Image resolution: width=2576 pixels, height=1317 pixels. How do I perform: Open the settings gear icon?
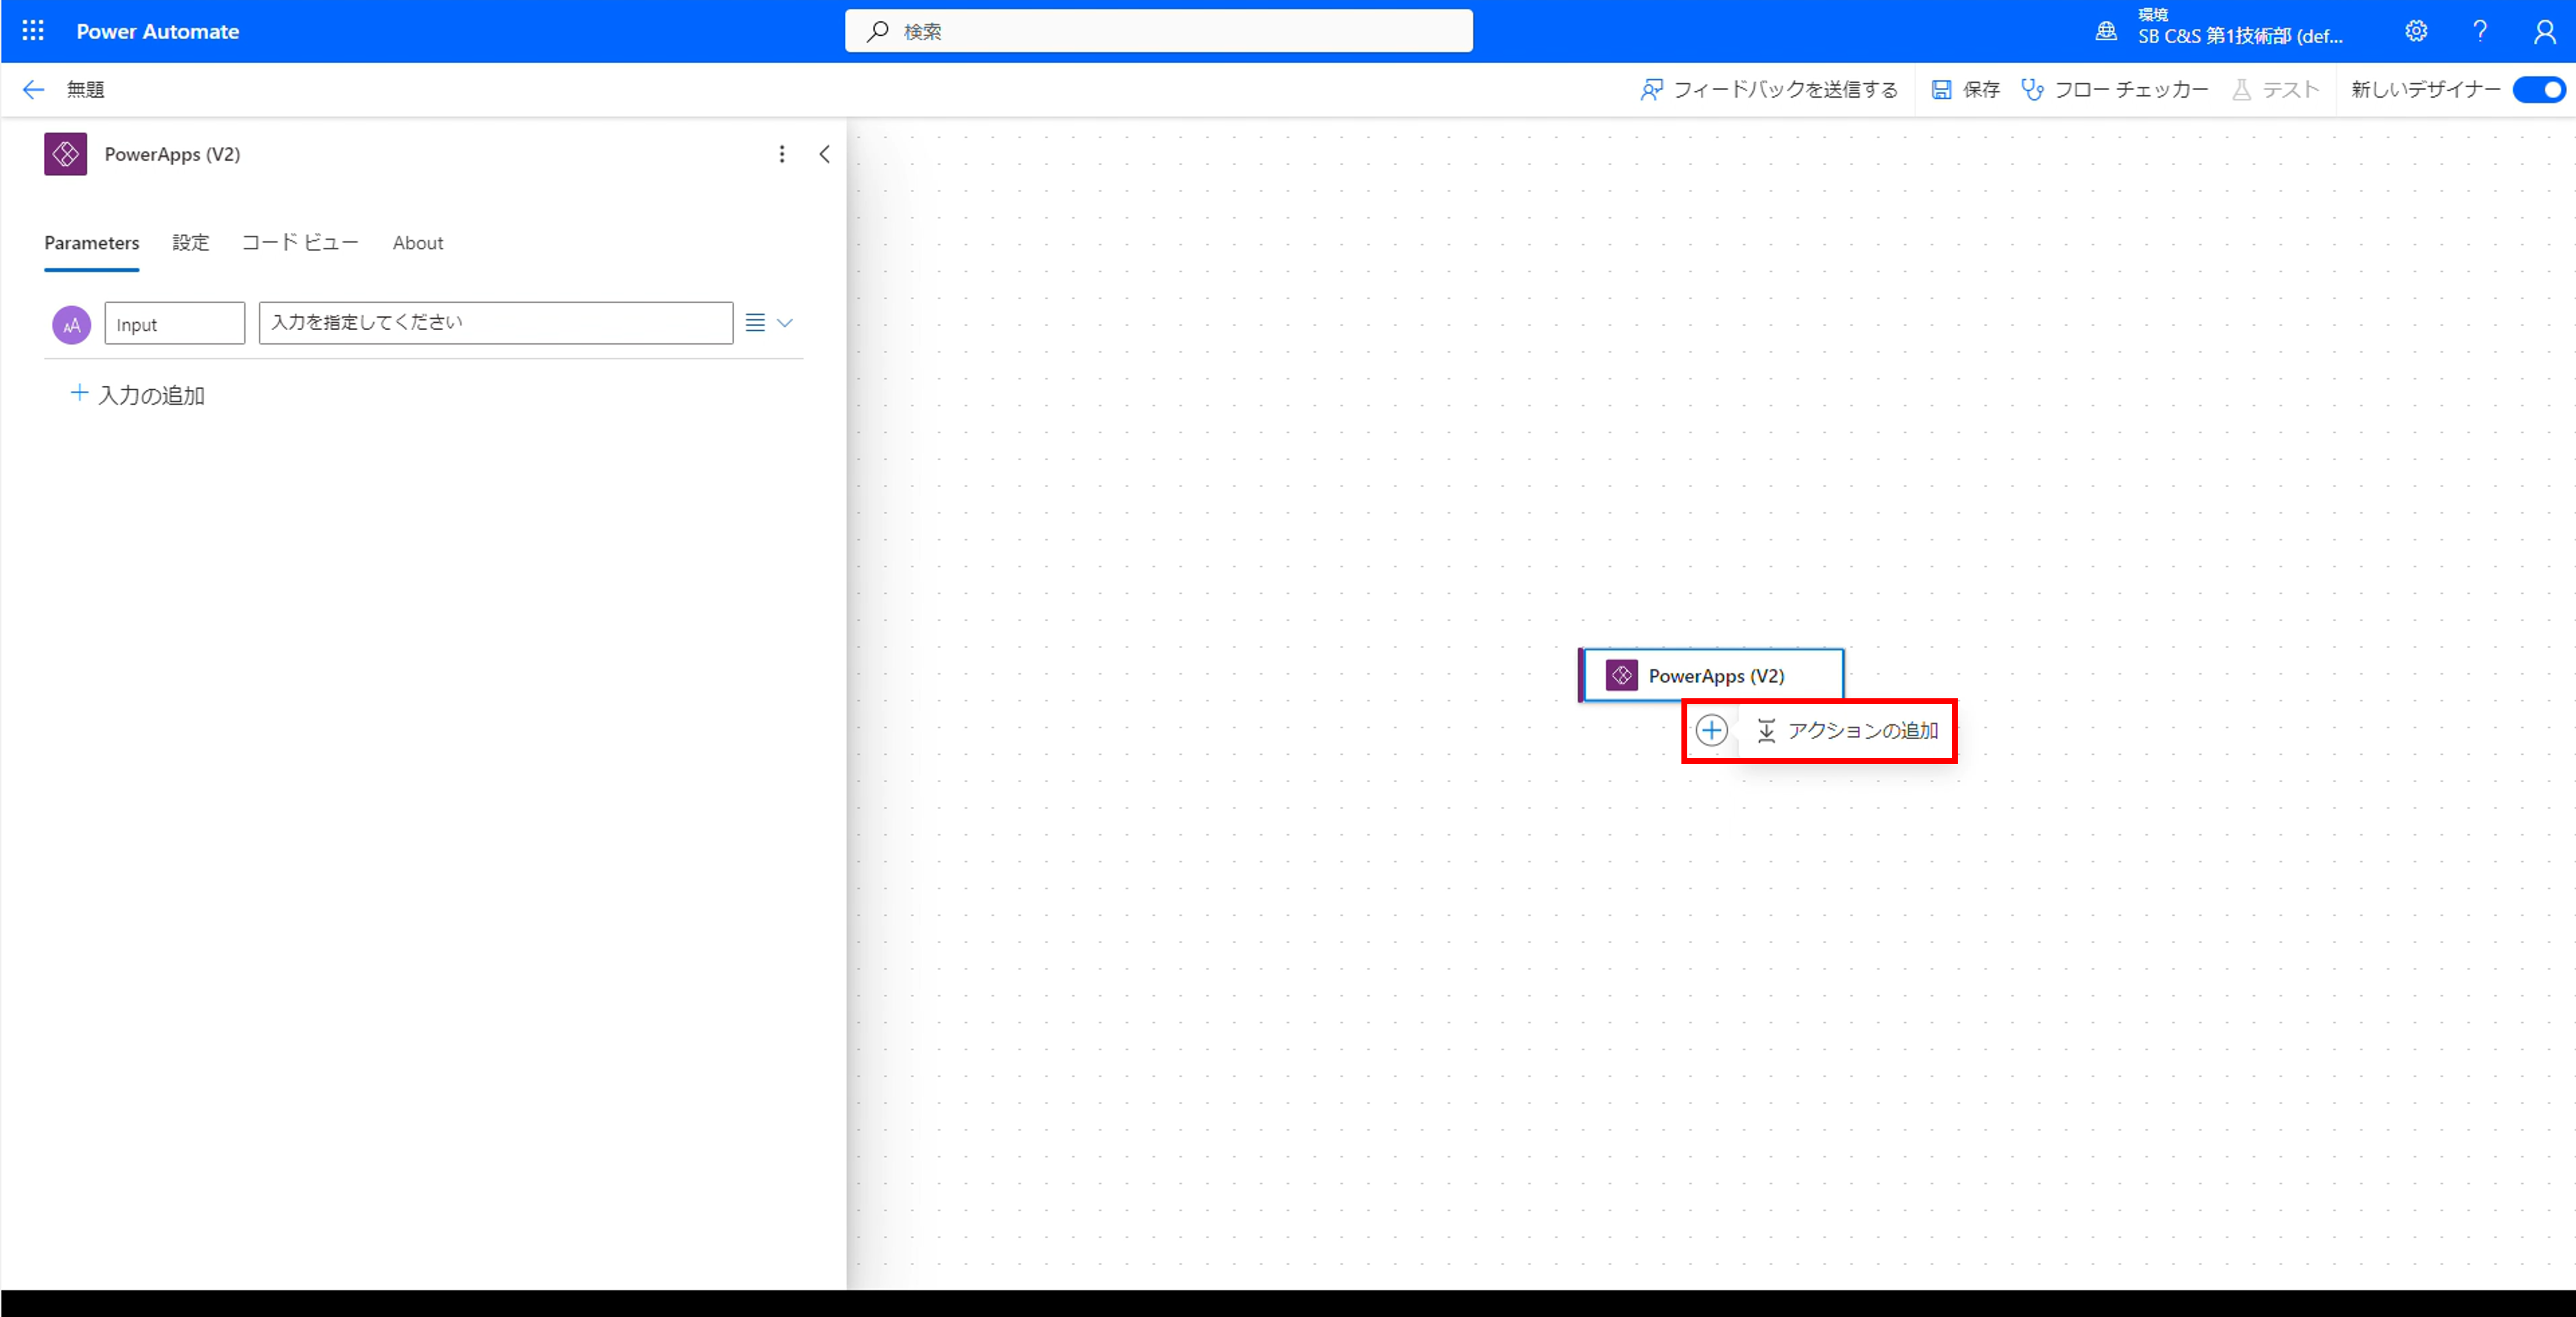pos(2416,31)
